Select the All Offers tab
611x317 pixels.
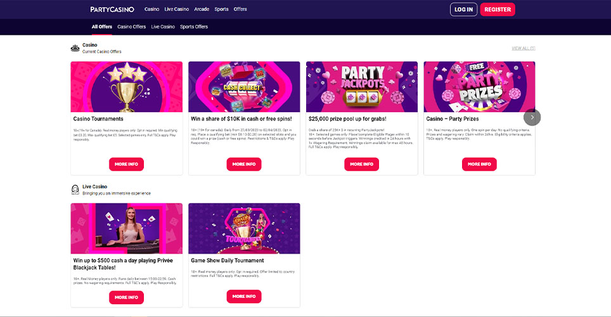tap(101, 27)
